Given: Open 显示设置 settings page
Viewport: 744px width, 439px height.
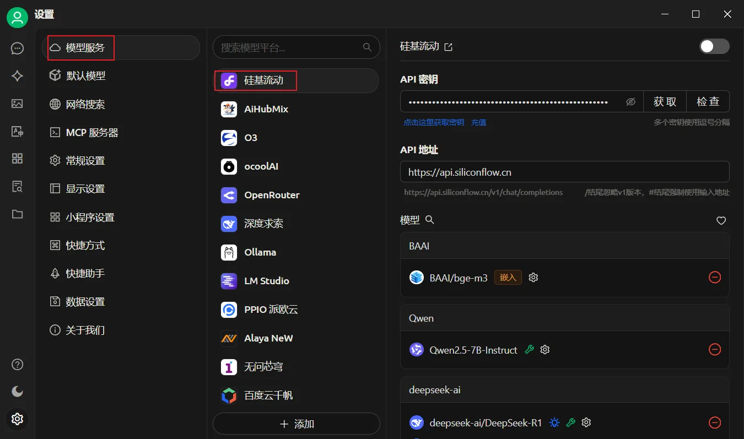Looking at the screenshot, I should (121, 189).
